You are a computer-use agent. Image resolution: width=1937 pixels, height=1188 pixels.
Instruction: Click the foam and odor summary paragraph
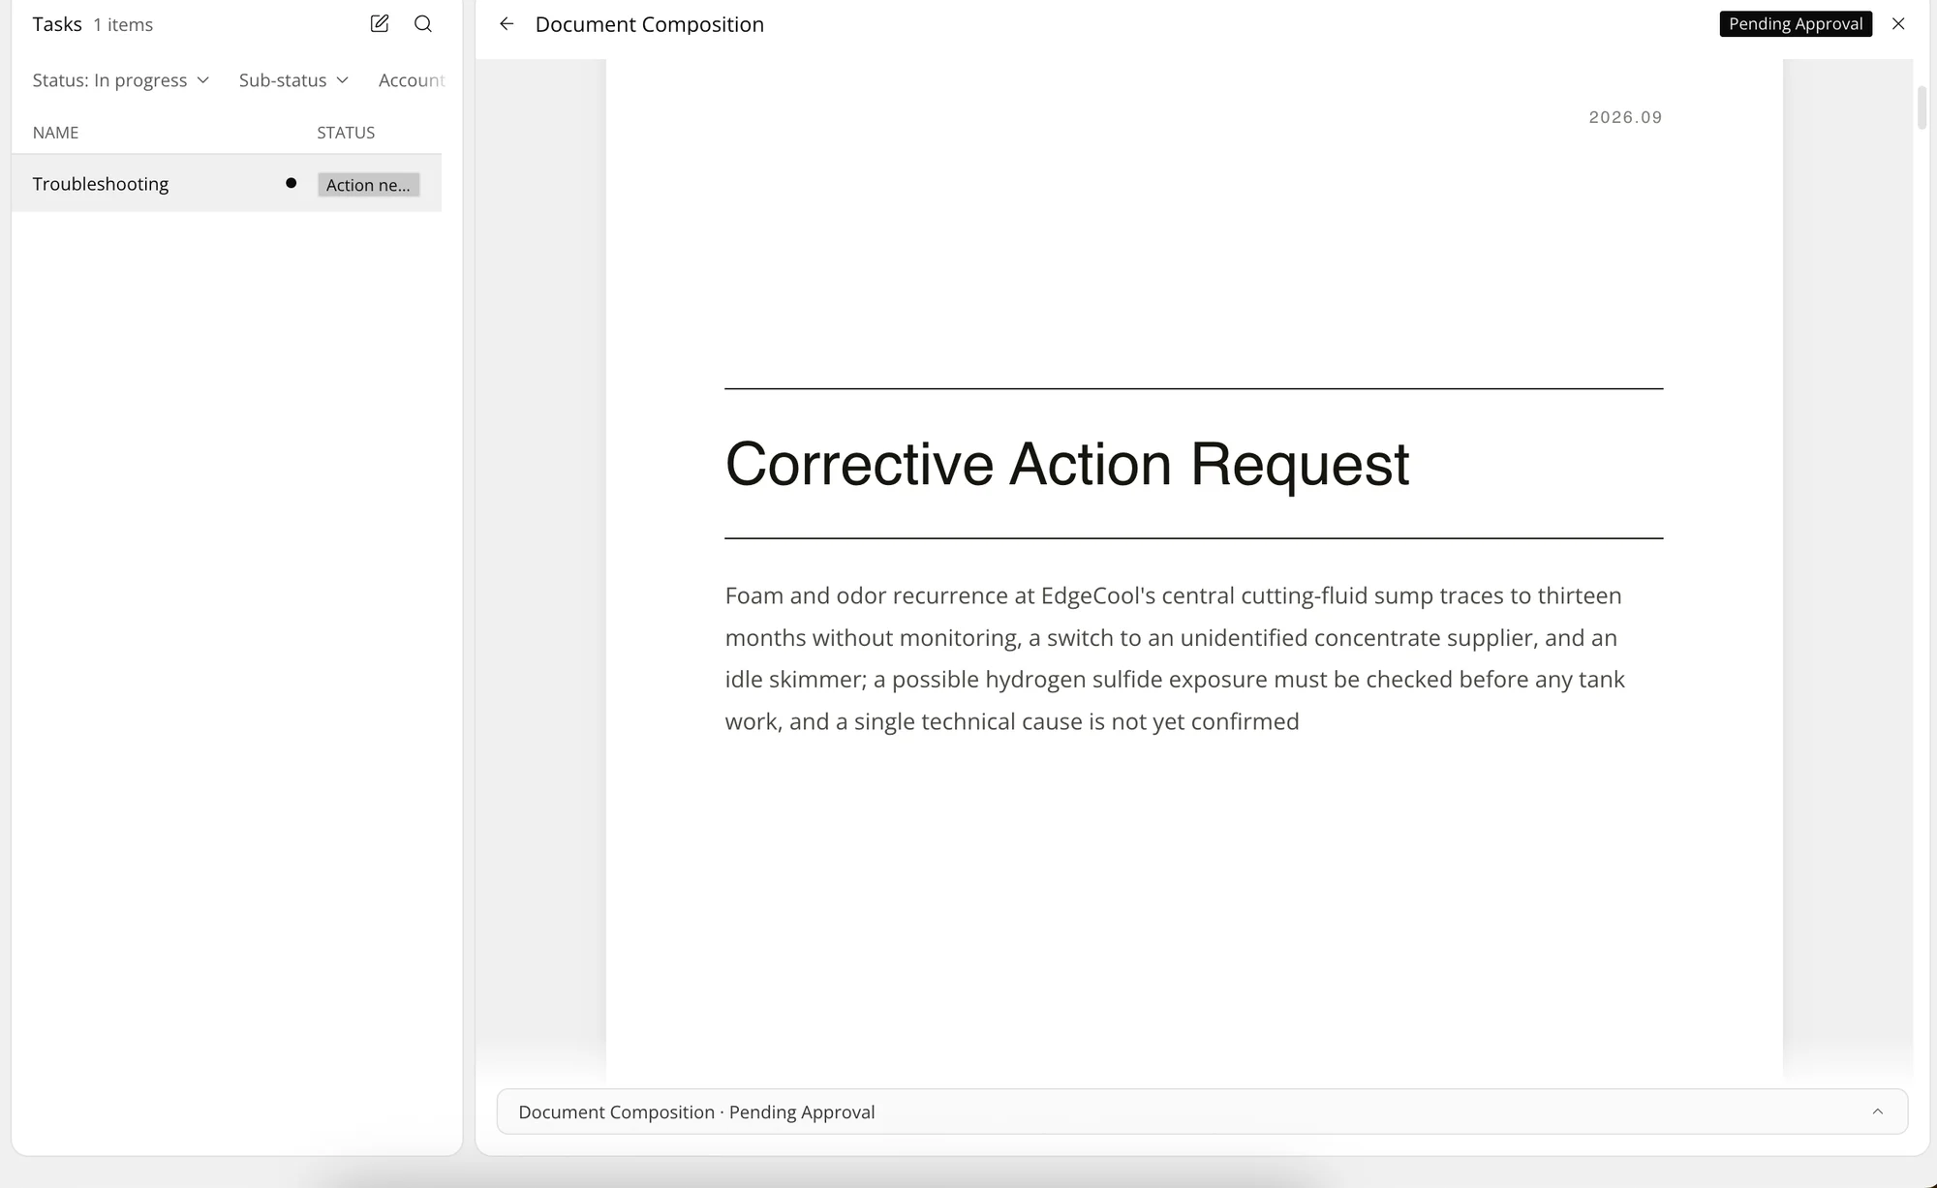pyautogui.click(x=1175, y=658)
